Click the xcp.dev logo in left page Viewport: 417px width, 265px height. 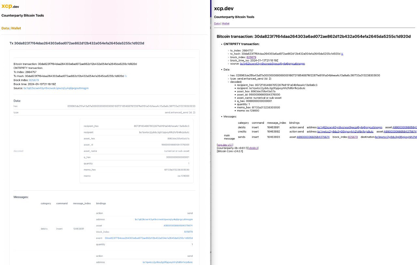[10, 6]
